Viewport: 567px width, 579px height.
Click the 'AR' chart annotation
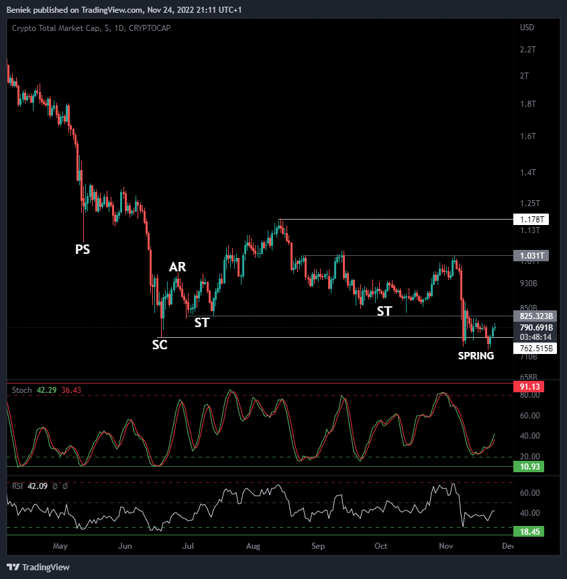pyautogui.click(x=177, y=267)
